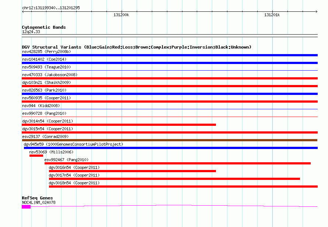This screenshot has height=227, width=328.
Task: Click the dgv3017n54 (Cooper2011) label
Action: [x=74, y=175]
